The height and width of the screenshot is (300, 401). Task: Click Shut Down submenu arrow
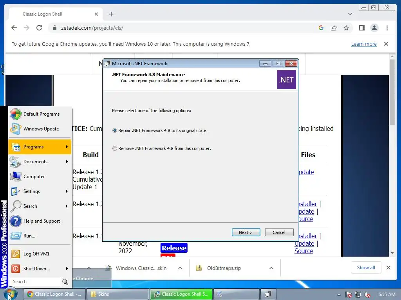(67, 269)
